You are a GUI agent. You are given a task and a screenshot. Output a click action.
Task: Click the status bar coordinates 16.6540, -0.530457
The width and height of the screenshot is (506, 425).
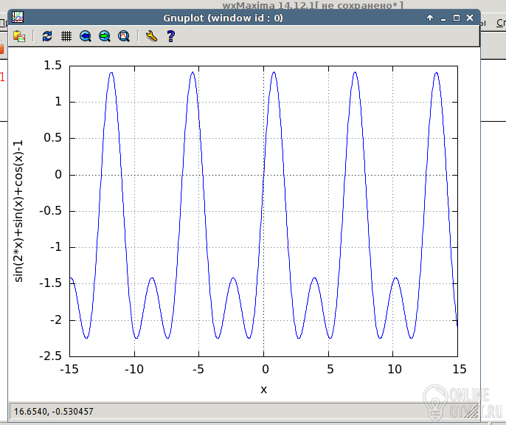[54, 412]
